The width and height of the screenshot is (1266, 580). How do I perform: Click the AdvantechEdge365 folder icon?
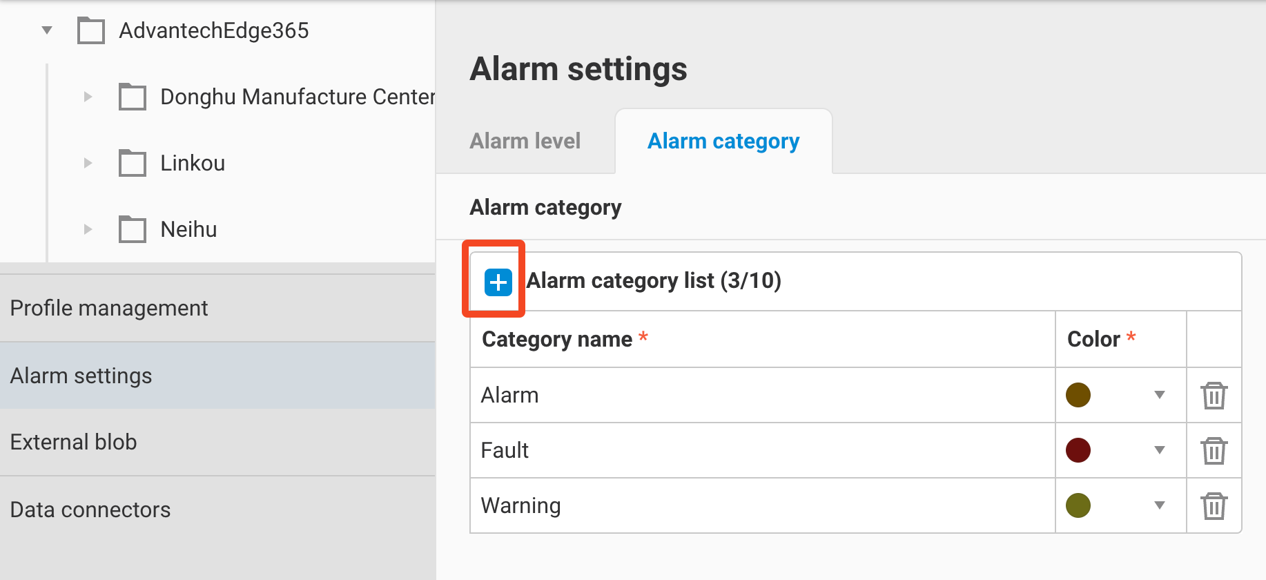pyautogui.click(x=90, y=30)
